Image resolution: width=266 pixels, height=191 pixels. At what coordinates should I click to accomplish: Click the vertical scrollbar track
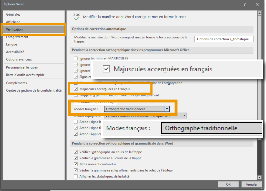[259, 103]
